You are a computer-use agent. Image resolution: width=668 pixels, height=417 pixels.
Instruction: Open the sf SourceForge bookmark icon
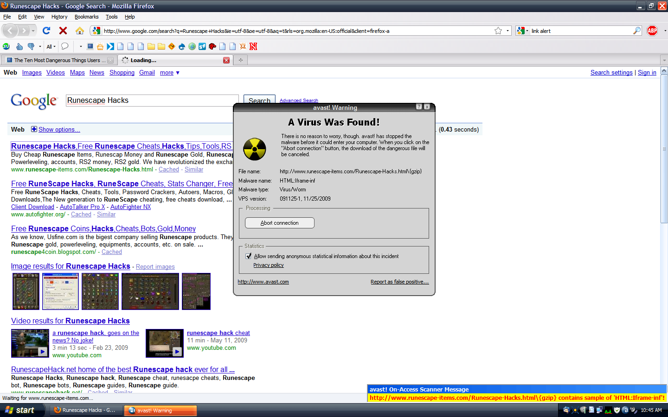202,46
